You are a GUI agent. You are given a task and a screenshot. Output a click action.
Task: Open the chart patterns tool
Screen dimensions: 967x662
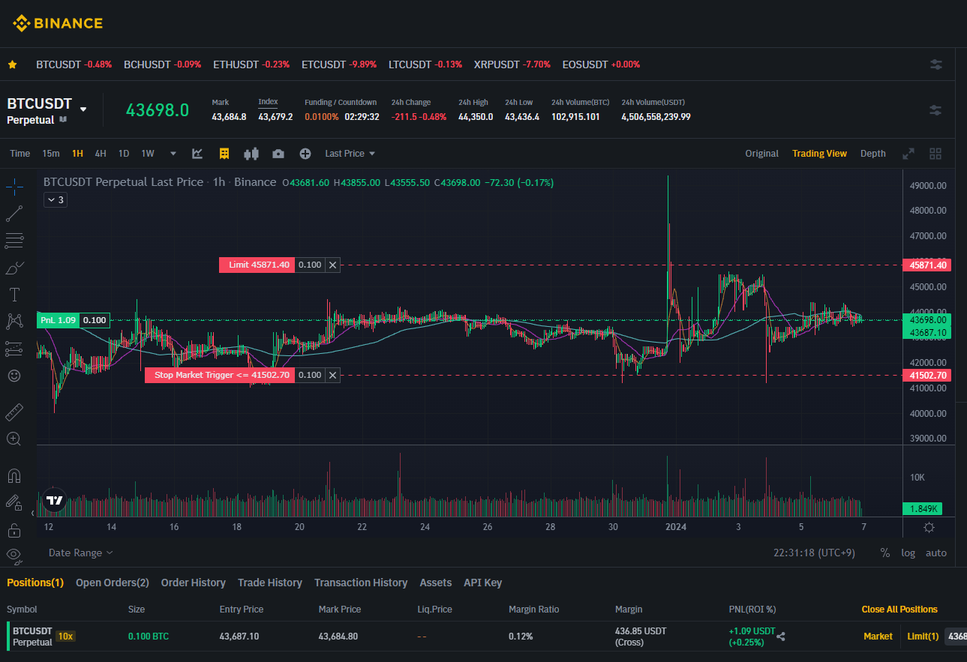coord(14,322)
